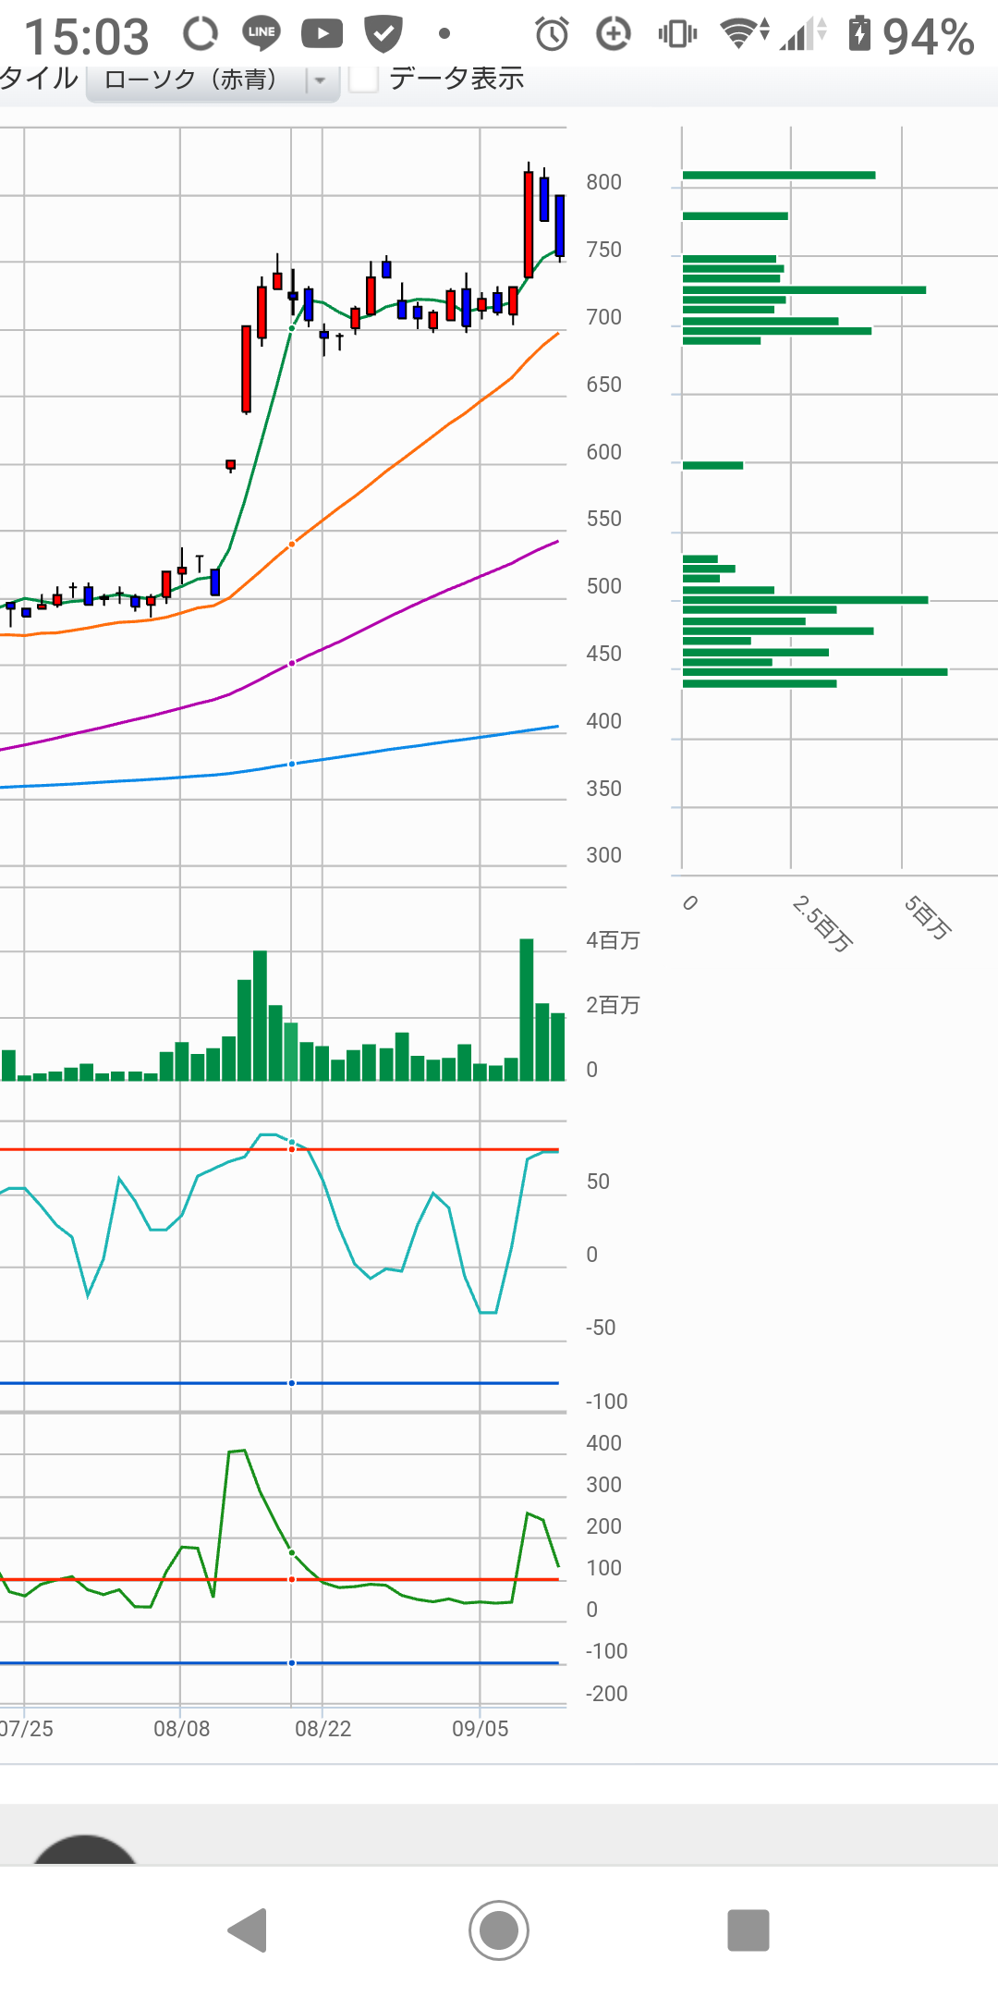Viewport: 998px width, 1997px height.
Task: Tap the battery 94% indicator
Action: pos(910,36)
